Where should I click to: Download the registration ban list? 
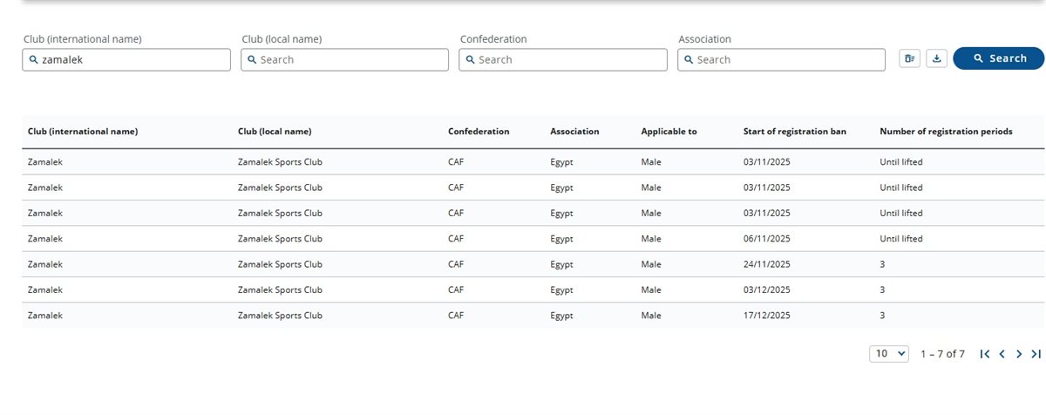pos(936,58)
